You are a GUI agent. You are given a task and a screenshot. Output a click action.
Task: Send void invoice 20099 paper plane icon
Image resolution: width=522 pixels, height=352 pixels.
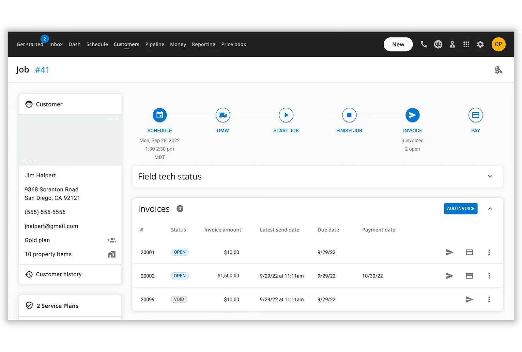(x=469, y=299)
